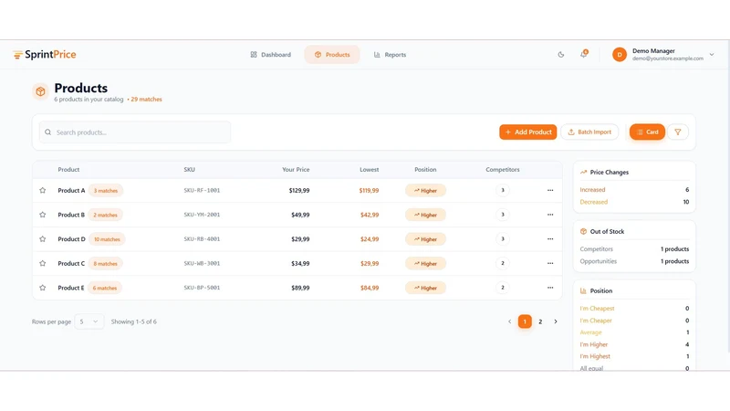730x411 pixels.
Task: Click the Products box icon by the title
Action: (40, 92)
